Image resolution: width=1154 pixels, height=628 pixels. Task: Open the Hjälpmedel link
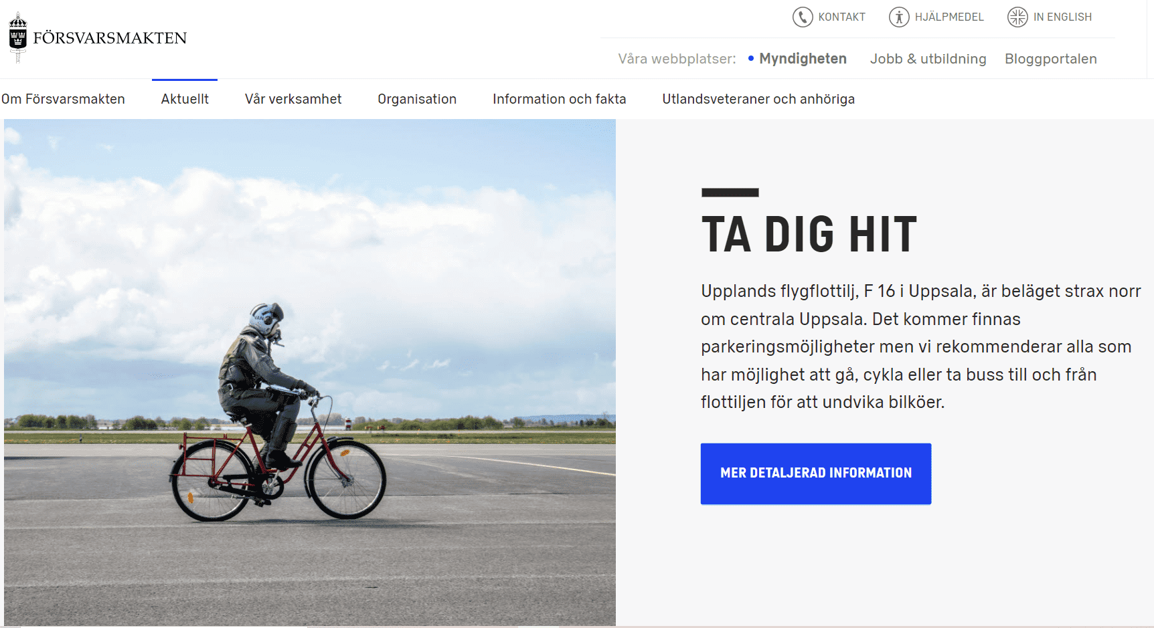click(x=949, y=17)
